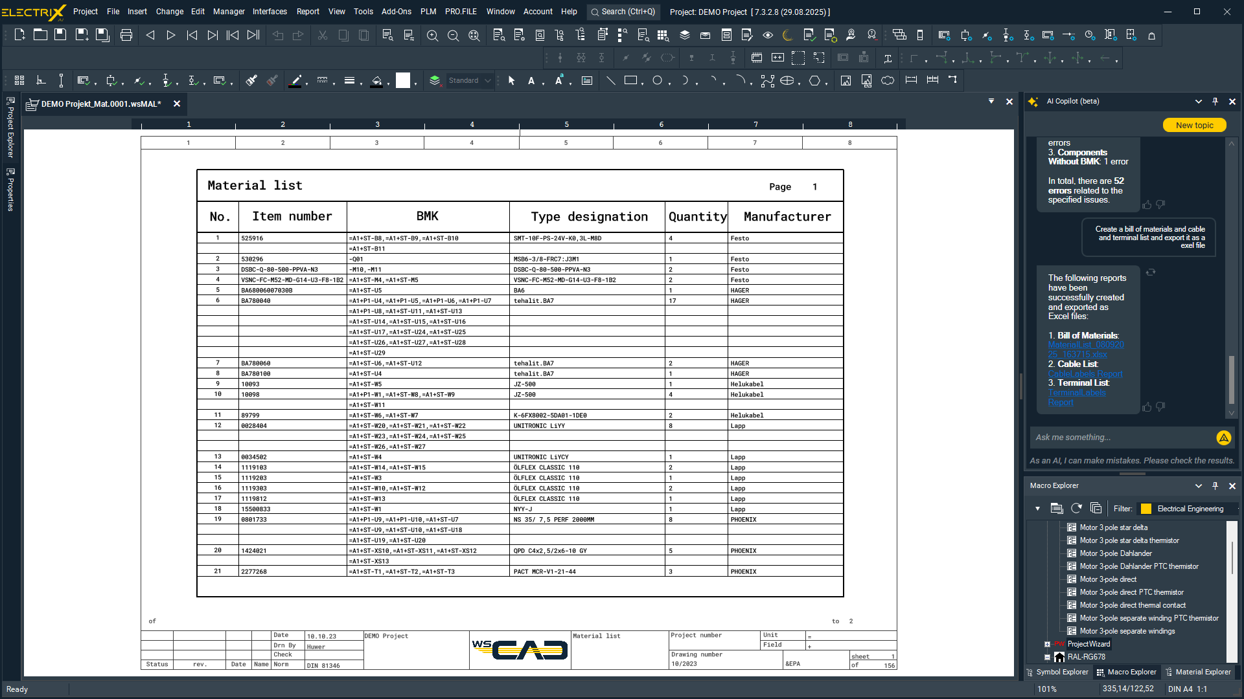The image size is (1244, 699).
Task: Click the Print icon in toolbar
Action: click(126, 35)
